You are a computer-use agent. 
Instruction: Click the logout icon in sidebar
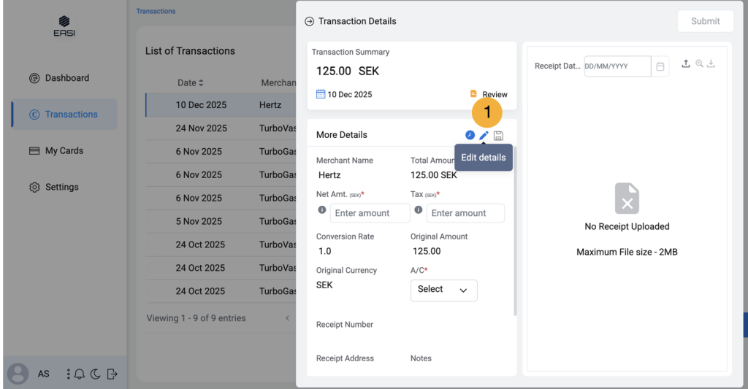pyautogui.click(x=112, y=374)
